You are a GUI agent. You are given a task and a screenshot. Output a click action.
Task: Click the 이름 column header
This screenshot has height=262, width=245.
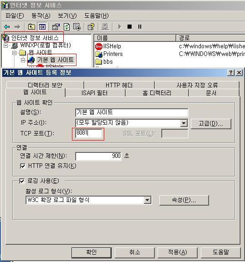click(x=135, y=38)
